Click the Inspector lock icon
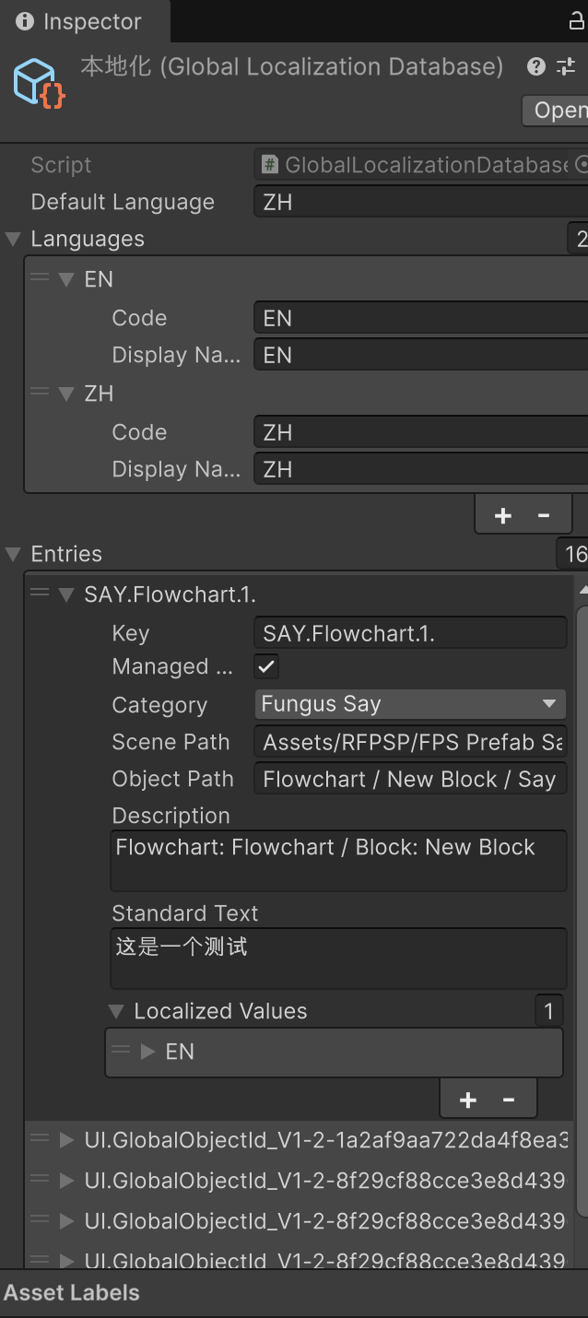Image resolution: width=588 pixels, height=1318 pixels. [x=576, y=21]
